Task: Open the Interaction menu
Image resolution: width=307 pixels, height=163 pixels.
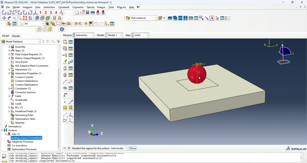Action: (x=49, y=7)
